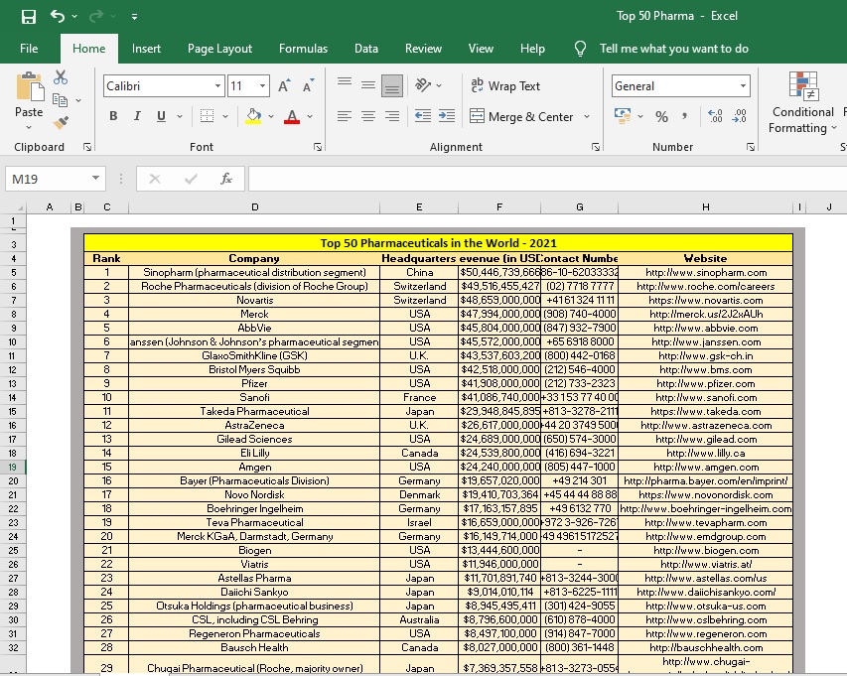The width and height of the screenshot is (847, 676).
Task: Increase the cell indent
Action: point(447,116)
